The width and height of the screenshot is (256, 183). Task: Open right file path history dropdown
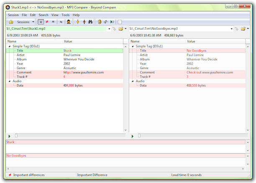(x=231, y=29)
